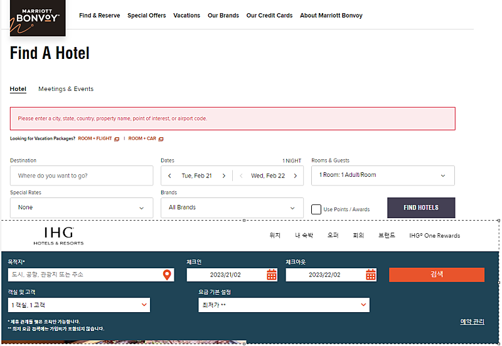Viewport: 502px width, 346px height.
Task: Click the Wed, Feb 22 check-out date
Action: click(x=268, y=176)
